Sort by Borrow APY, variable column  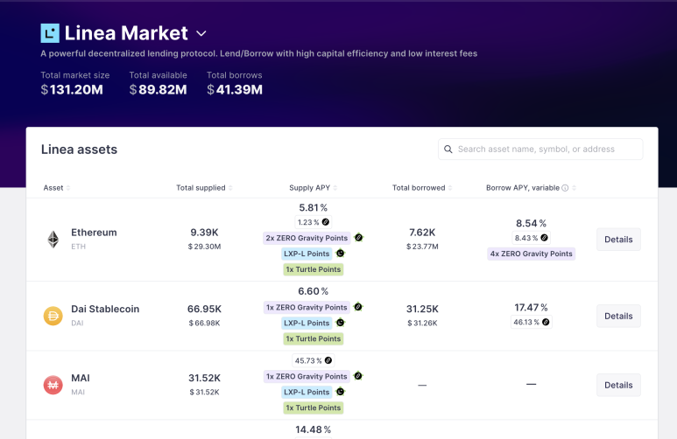pyautogui.click(x=531, y=188)
